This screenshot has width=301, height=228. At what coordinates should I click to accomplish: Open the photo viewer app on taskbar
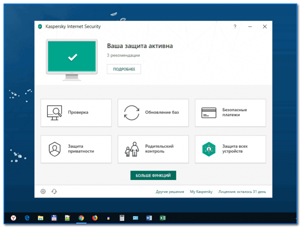(x=135, y=218)
